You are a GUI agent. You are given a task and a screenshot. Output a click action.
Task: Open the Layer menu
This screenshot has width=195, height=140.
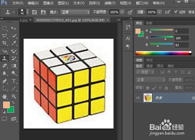[63, 3]
